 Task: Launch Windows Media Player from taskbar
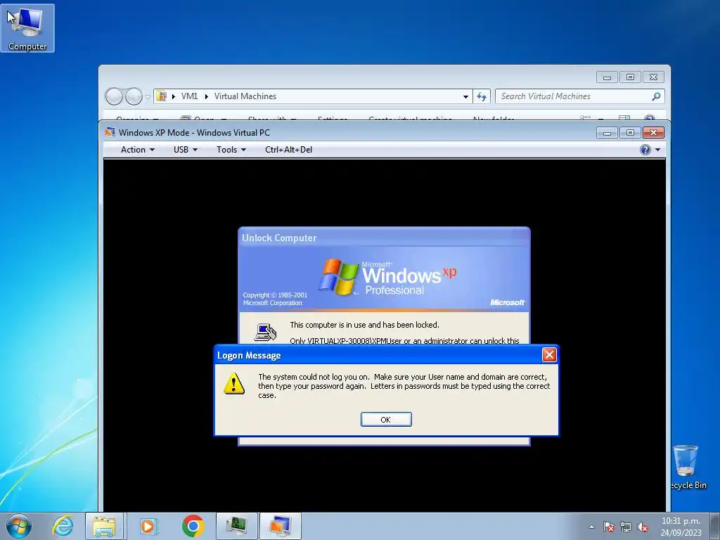(148, 526)
